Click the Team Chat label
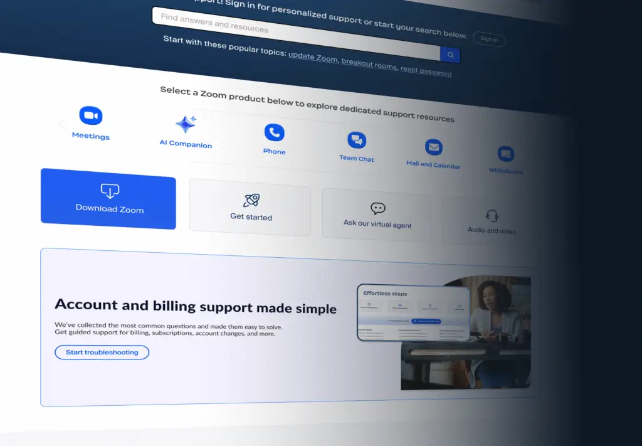Viewport: 642px width, 446px height. pyautogui.click(x=357, y=158)
